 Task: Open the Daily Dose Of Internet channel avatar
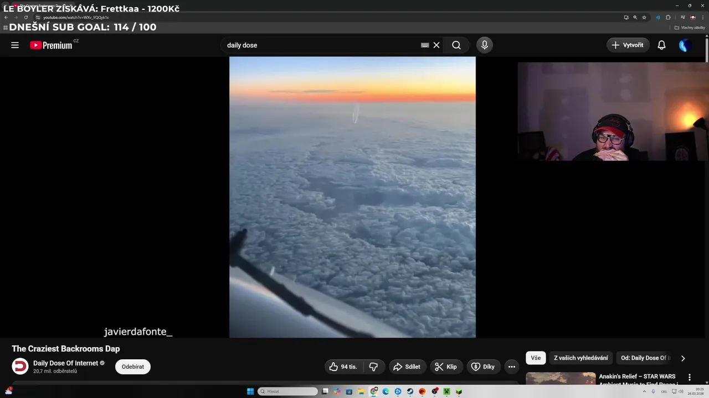[x=20, y=366]
